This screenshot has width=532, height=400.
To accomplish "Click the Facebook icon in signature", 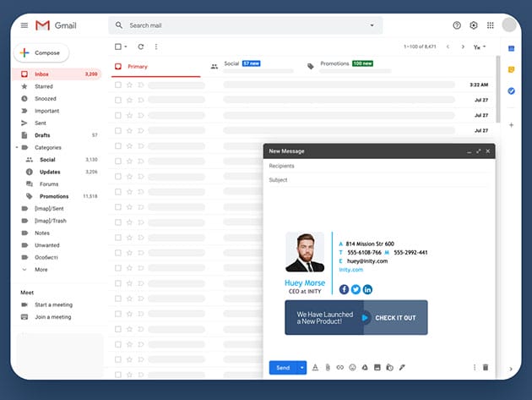I will tap(344, 289).
